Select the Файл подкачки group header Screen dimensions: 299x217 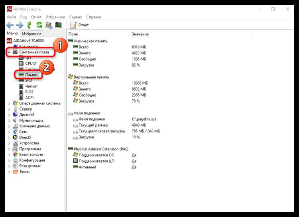87,113
